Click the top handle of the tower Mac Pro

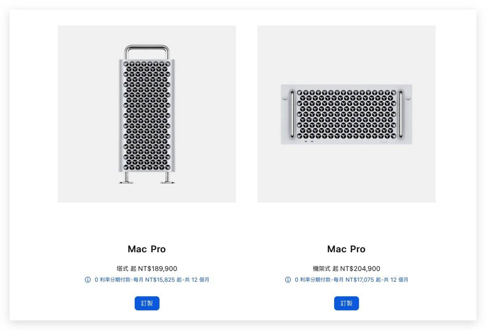[x=147, y=47]
